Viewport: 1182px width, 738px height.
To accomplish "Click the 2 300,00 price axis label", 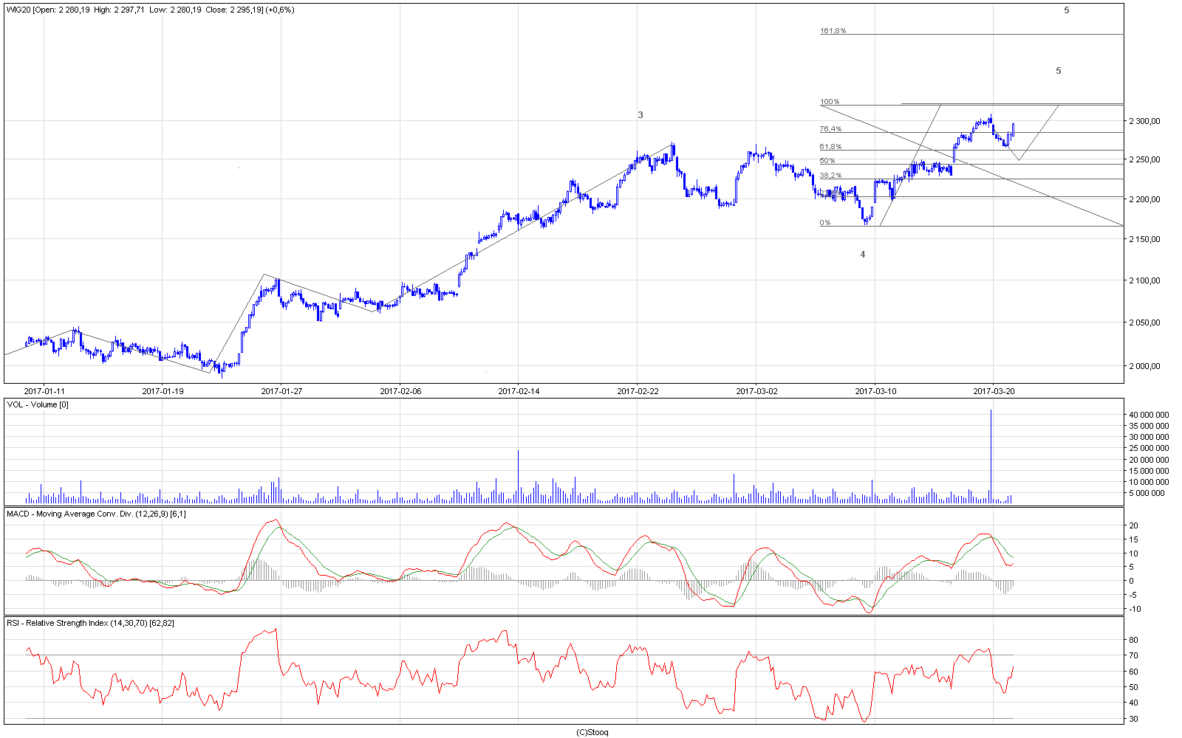I will tap(1144, 121).
